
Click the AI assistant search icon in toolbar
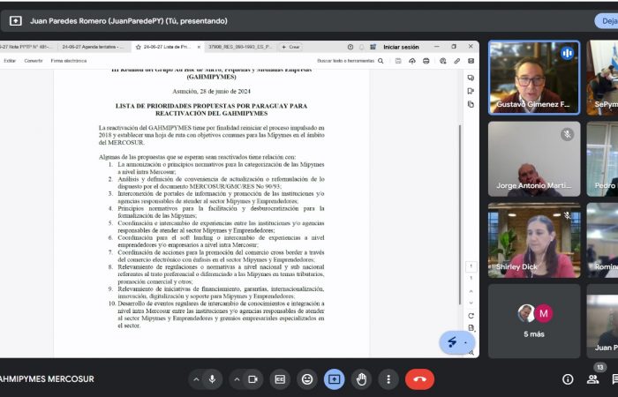tap(443, 61)
